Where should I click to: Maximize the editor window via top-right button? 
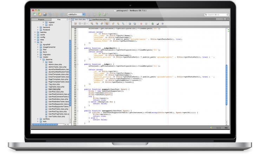point(228,19)
